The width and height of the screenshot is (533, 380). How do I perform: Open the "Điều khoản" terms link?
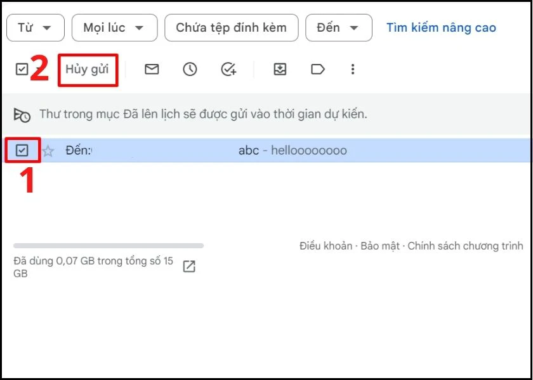click(326, 246)
